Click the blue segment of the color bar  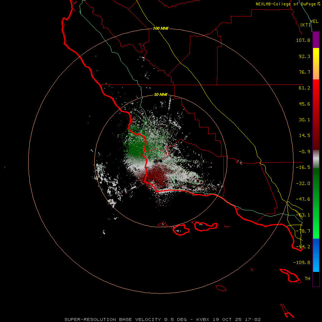click(316, 255)
